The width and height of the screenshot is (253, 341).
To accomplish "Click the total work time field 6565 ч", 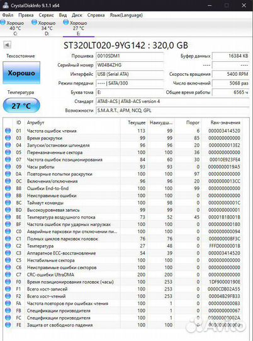I will point(231,92).
